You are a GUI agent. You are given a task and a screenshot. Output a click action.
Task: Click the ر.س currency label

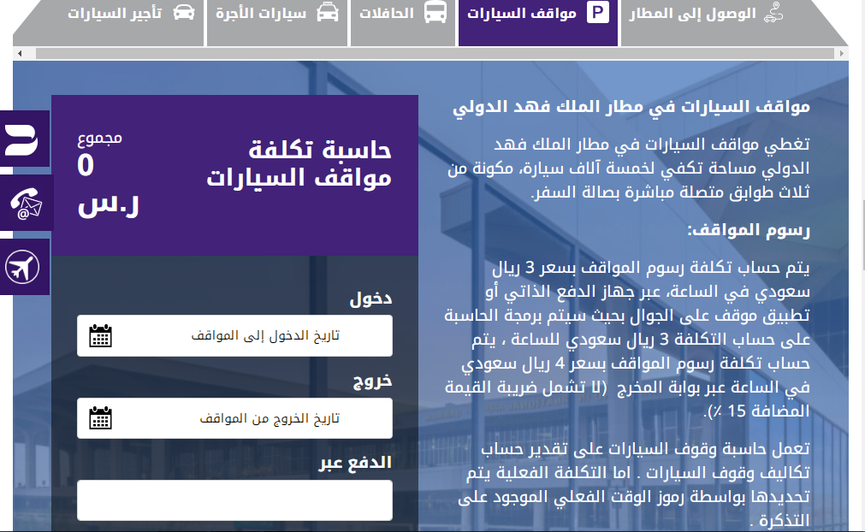[x=108, y=205]
